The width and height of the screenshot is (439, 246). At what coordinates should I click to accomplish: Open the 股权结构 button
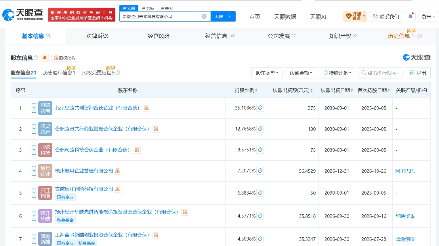[65, 58]
